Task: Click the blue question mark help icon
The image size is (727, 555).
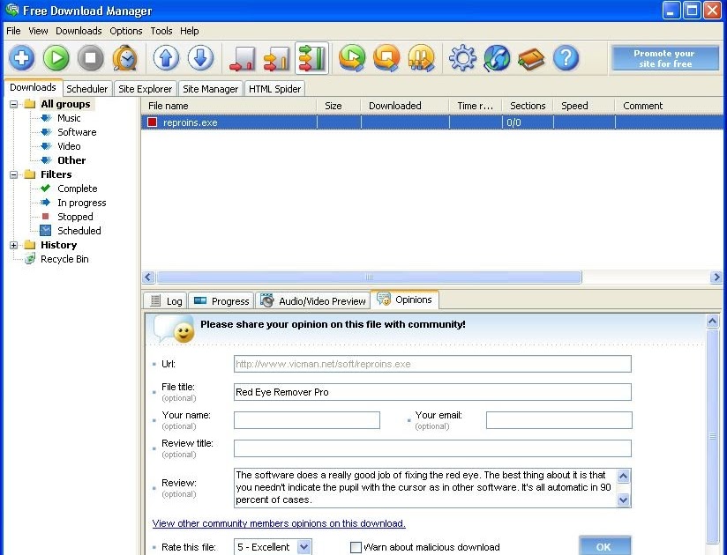Action: [566, 58]
